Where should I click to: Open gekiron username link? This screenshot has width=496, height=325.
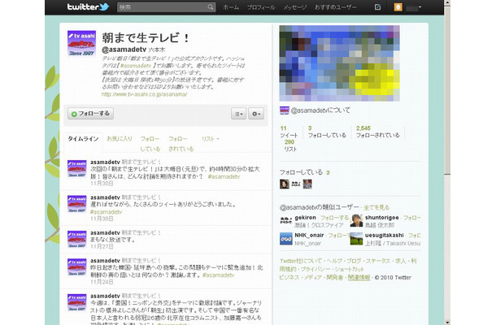[305, 218]
